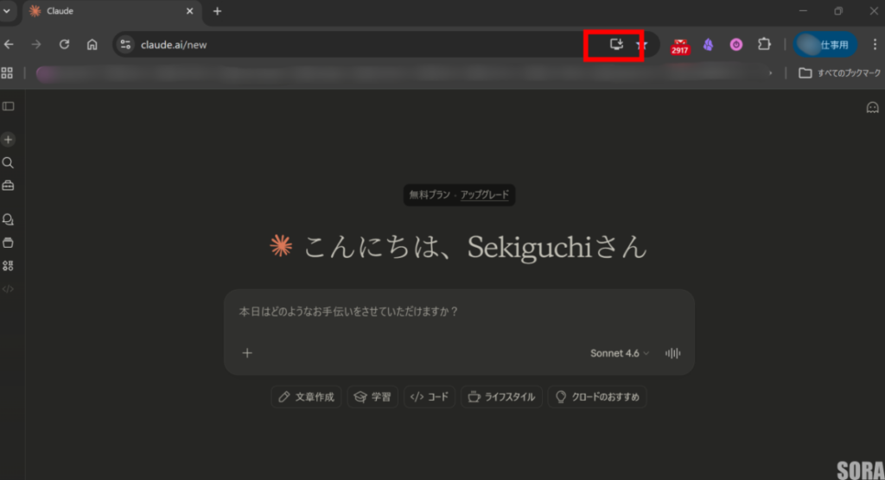Click the chat message input field

pyautogui.click(x=459, y=312)
